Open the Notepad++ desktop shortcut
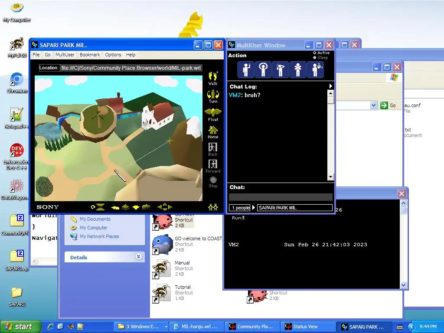Viewport: 444px width, 333px height. tap(16, 118)
